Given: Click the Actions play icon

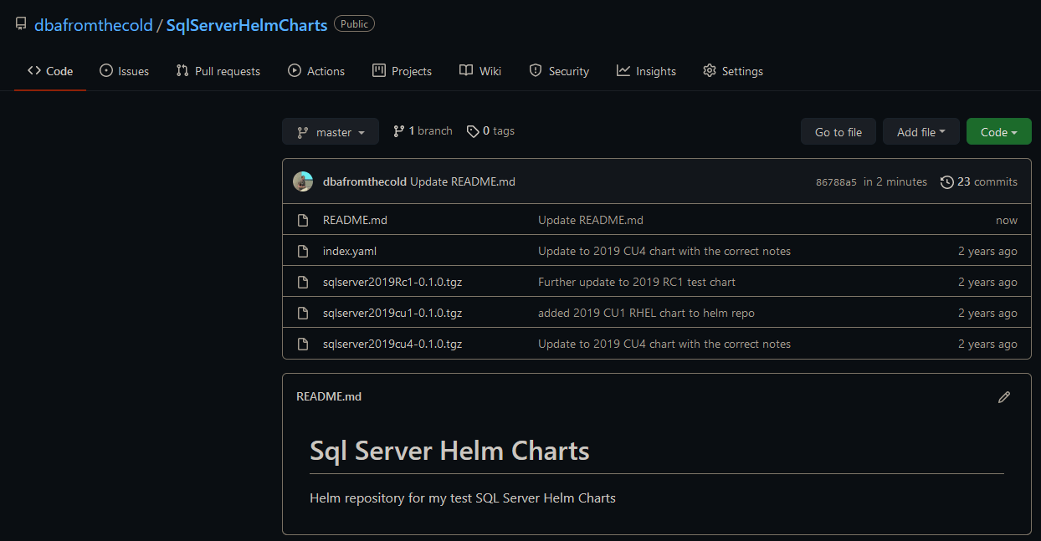Looking at the screenshot, I should pos(293,71).
